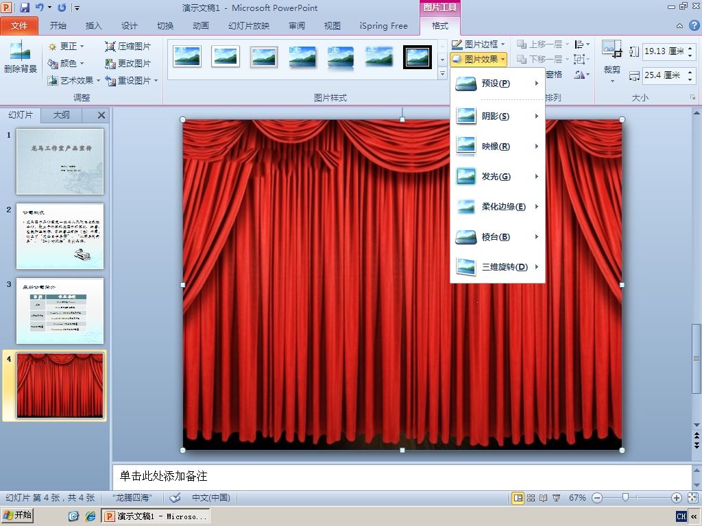The width and height of the screenshot is (702, 526).
Task: Click the Undo icon in Quick Access Toolbar
Action: coord(39,7)
